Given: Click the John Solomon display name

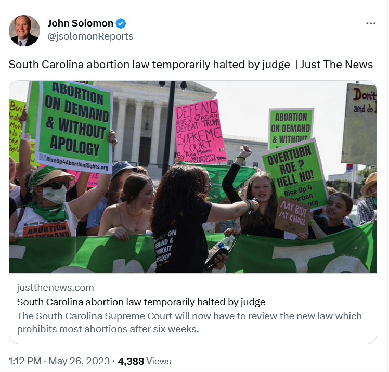Looking at the screenshot, I should coord(81,23).
